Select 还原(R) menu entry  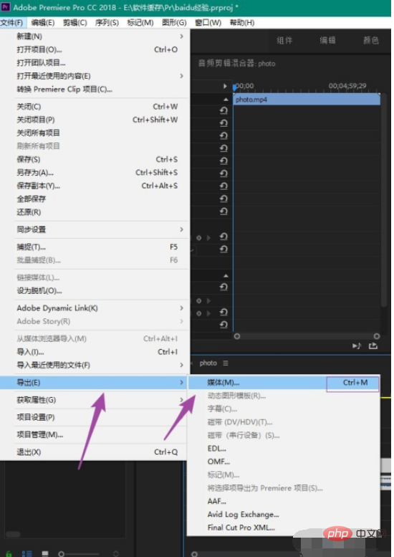click(95, 212)
